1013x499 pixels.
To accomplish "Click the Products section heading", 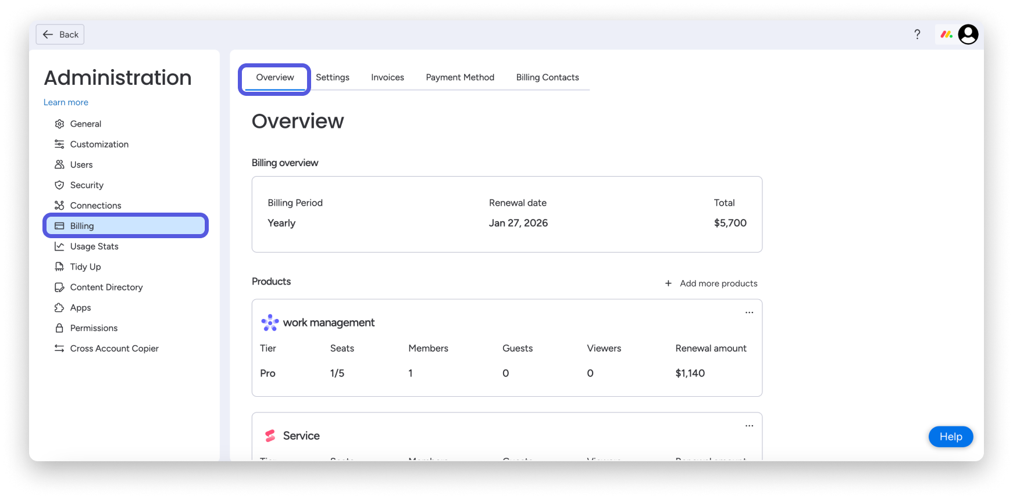I will tap(271, 281).
